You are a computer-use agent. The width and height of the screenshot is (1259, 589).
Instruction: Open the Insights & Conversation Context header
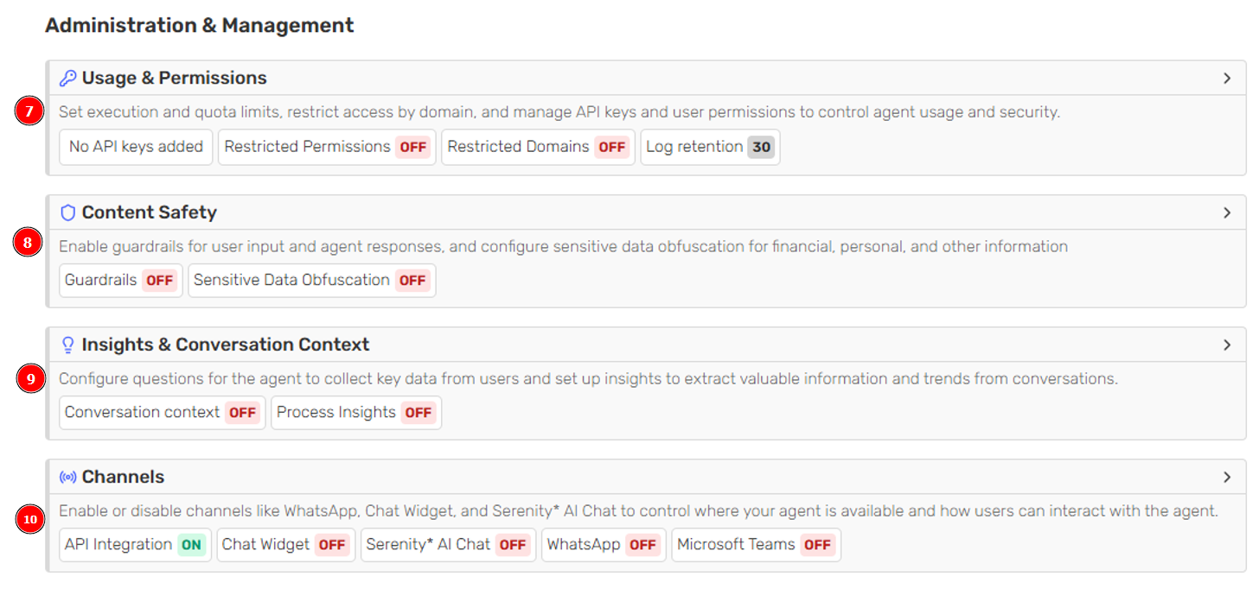[225, 345]
